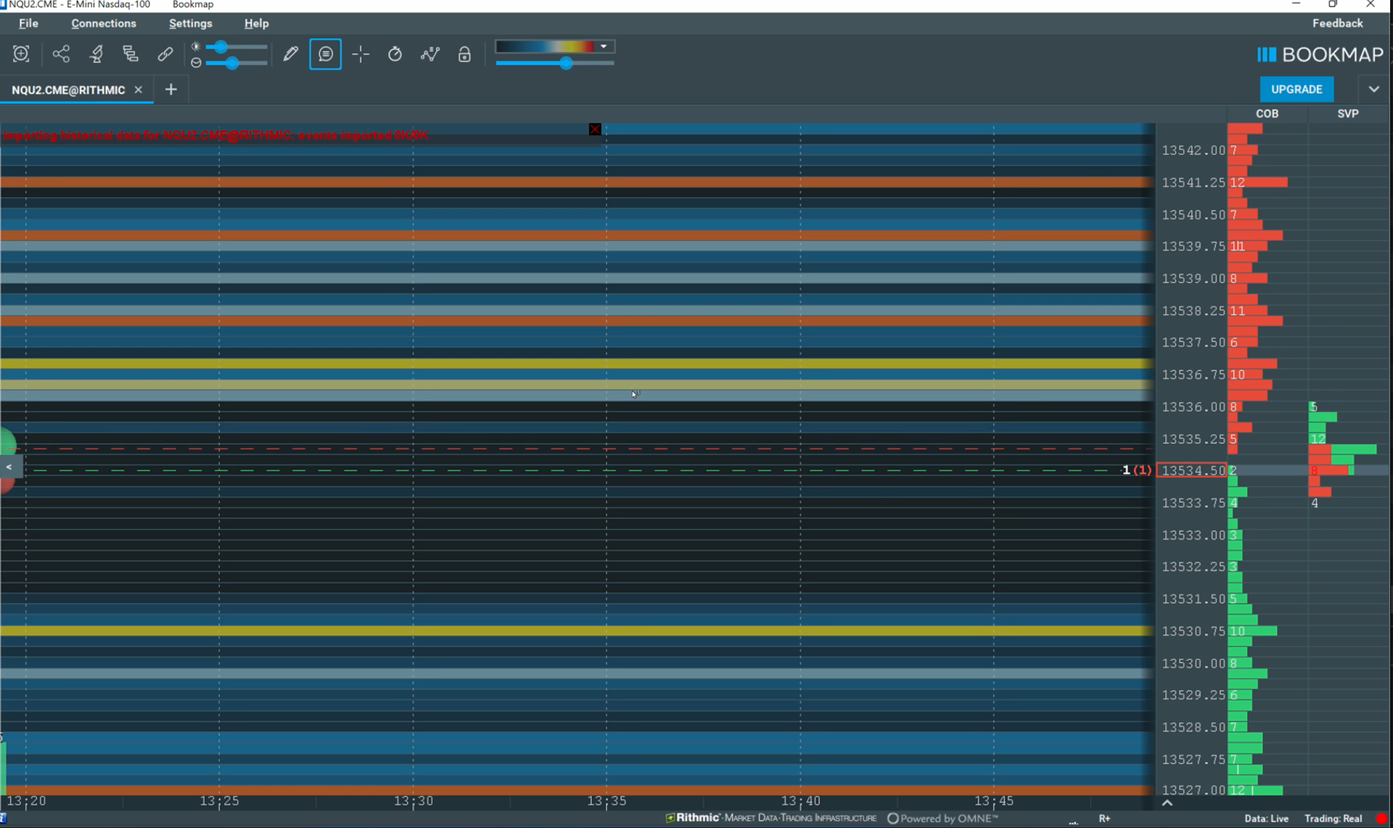Click the UPGRADE button
The width and height of the screenshot is (1393, 828).
tap(1297, 89)
